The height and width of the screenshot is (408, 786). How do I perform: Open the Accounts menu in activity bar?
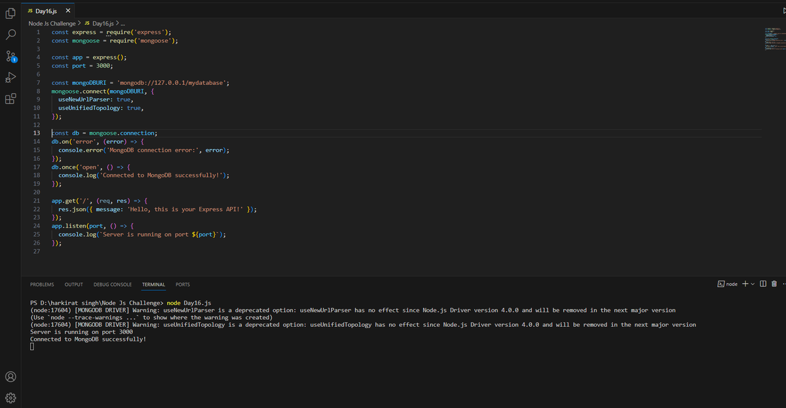(x=10, y=377)
